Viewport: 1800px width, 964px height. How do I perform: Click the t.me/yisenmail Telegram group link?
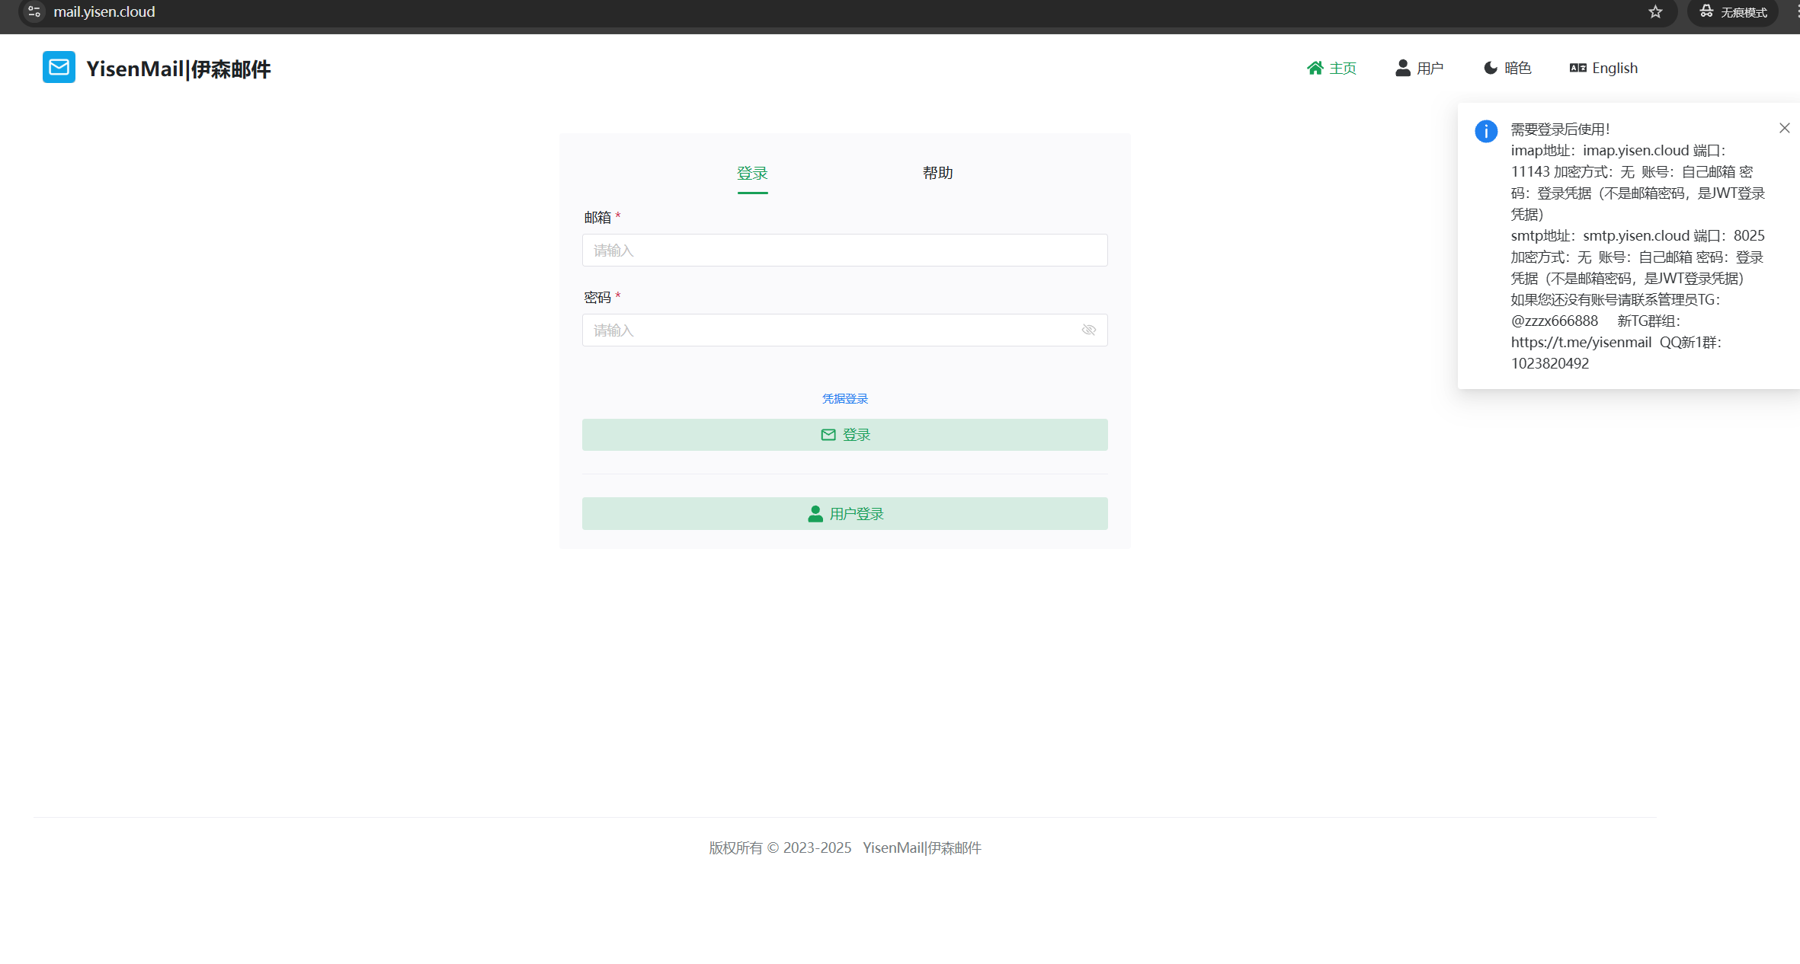1579,342
